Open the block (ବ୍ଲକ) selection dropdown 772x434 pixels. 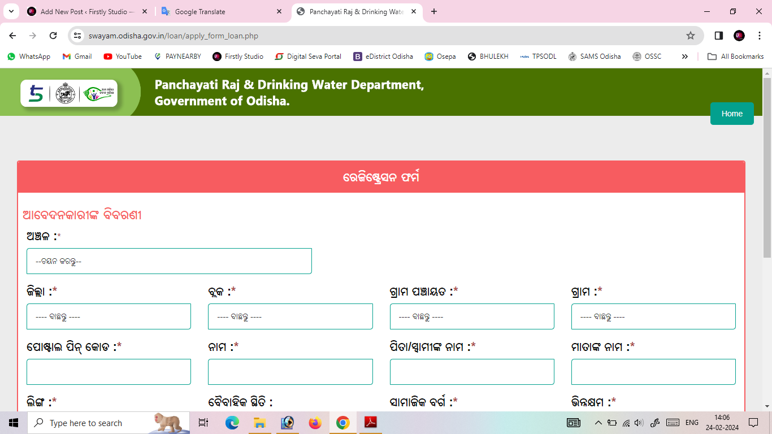point(290,316)
